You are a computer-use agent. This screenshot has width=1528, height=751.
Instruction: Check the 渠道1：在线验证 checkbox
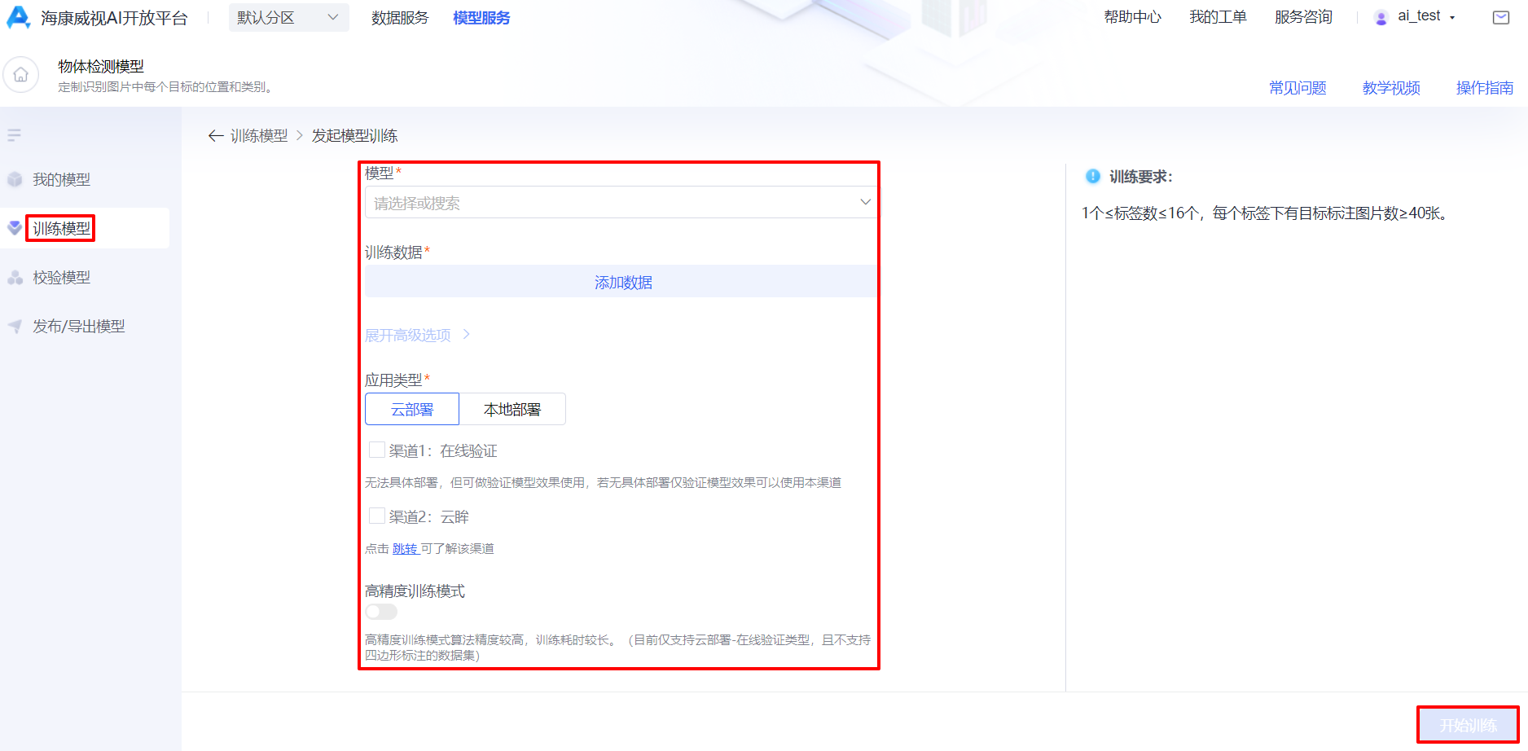pos(376,450)
